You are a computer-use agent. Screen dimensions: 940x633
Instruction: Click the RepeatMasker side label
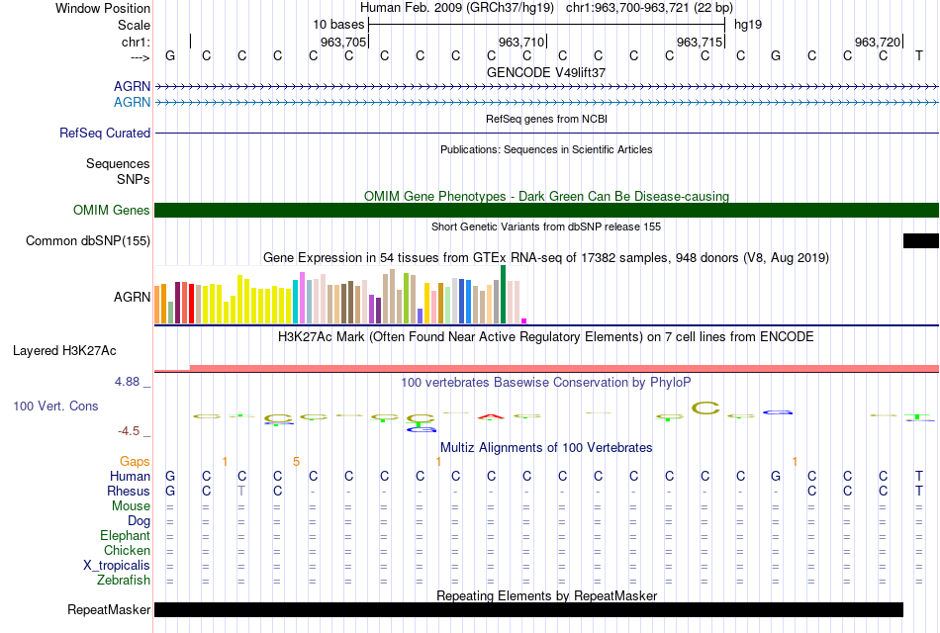point(109,610)
